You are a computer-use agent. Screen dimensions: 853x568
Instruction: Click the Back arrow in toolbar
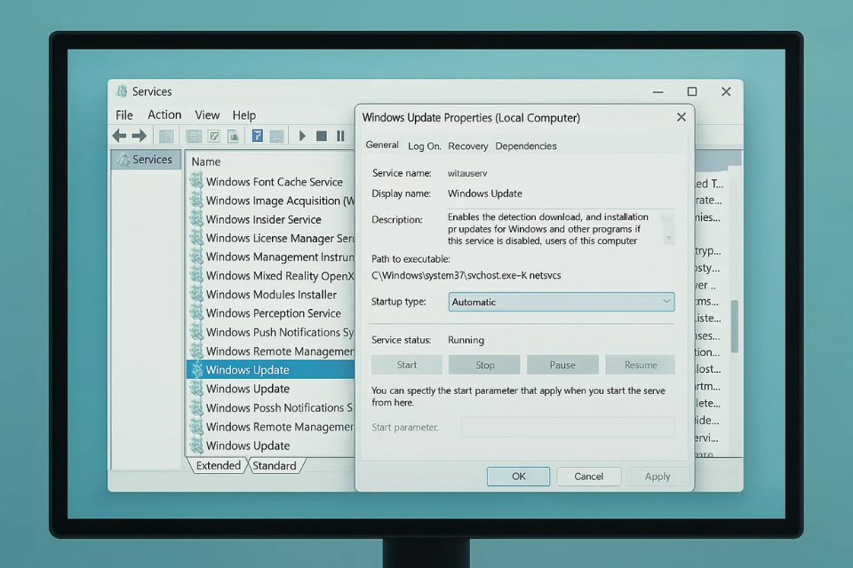(x=119, y=136)
